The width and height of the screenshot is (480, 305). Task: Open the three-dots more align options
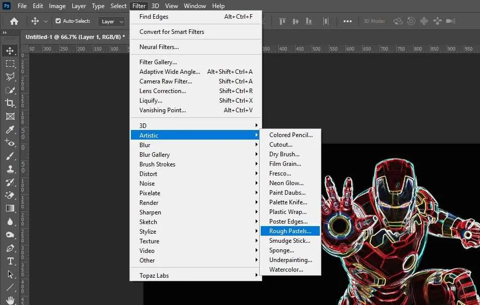pos(348,21)
